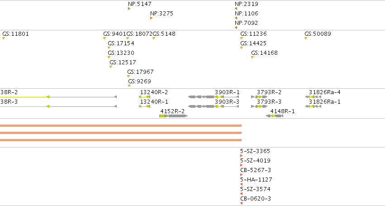Click the GS:18072 marker label

[139, 34]
